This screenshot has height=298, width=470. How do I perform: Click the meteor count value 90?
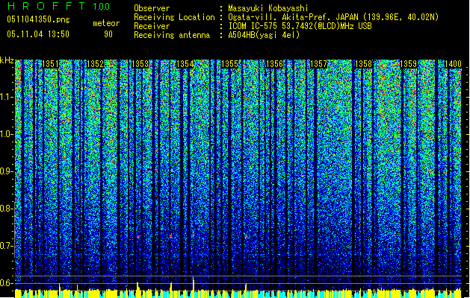coord(108,34)
